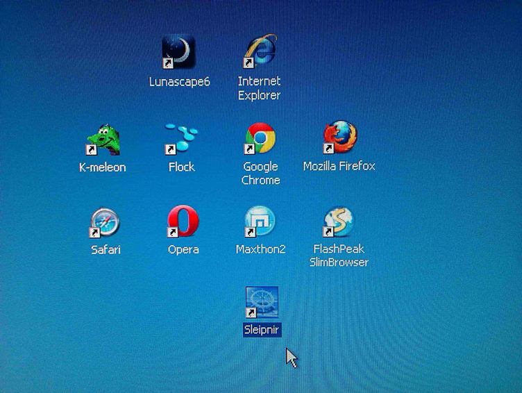Image resolution: width=522 pixels, height=393 pixels.
Task: Select the K-meleon green lizard icon
Action: (x=103, y=140)
